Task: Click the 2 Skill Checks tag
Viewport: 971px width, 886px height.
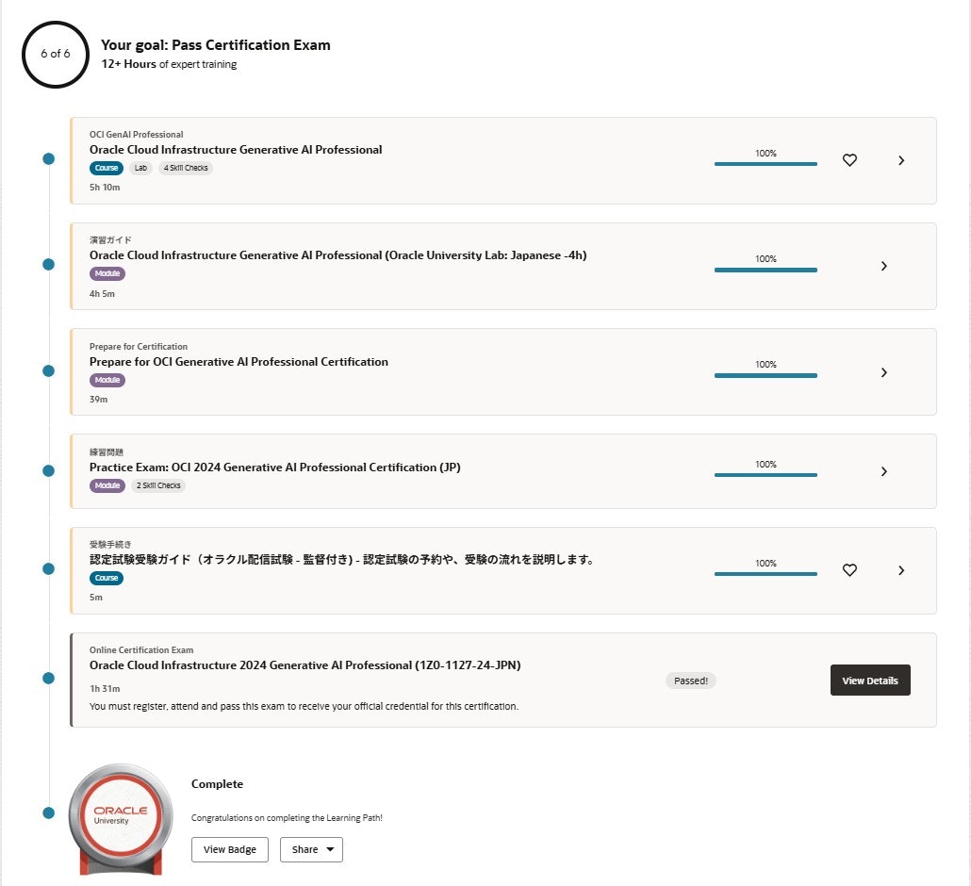Action: coord(158,485)
